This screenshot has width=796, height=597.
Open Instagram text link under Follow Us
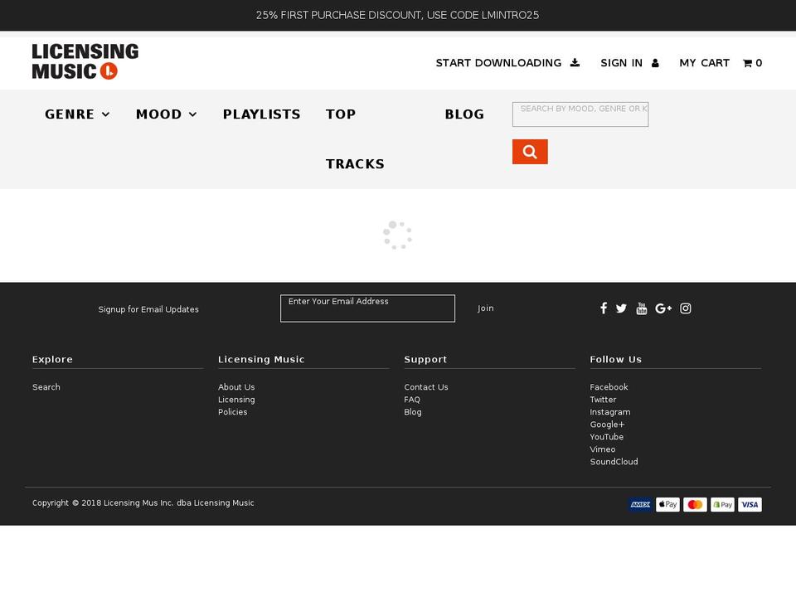pos(610,412)
